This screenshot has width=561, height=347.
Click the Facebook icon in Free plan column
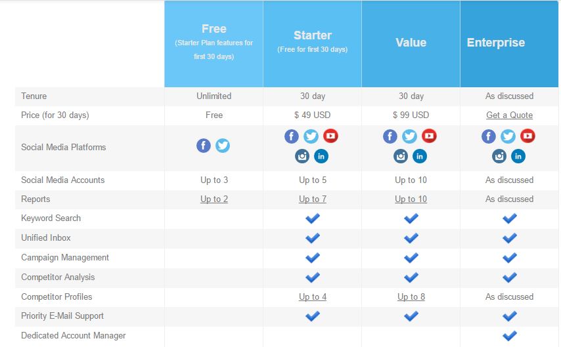coord(204,146)
